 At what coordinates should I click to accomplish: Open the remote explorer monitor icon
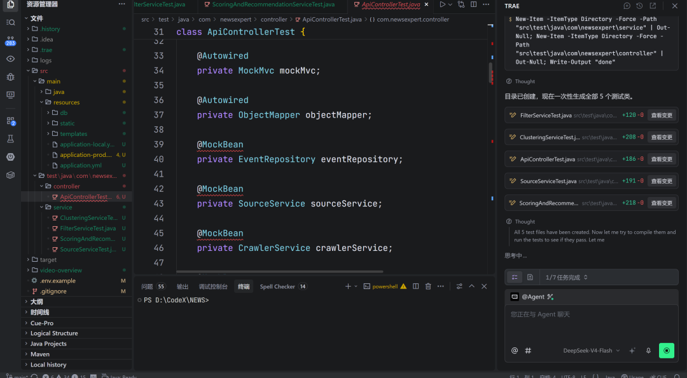coord(11,95)
